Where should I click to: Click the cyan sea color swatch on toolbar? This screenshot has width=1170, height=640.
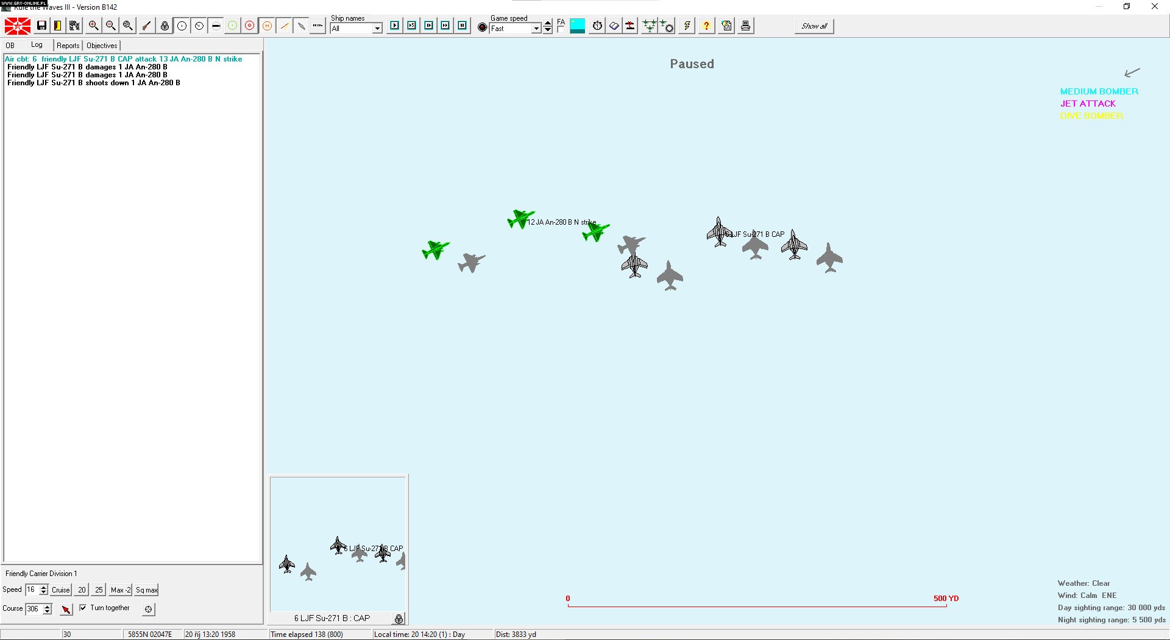577,26
